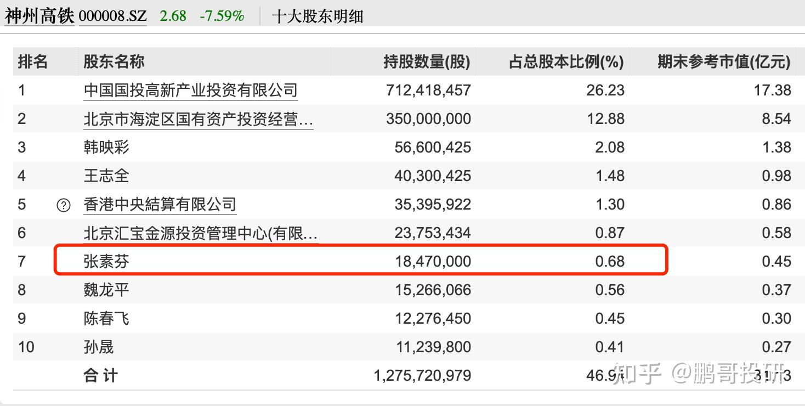Screen dimensions: 805x406
Task: Select share count 12,276,450
Action: pyautogui.click(x=433, y=318)
